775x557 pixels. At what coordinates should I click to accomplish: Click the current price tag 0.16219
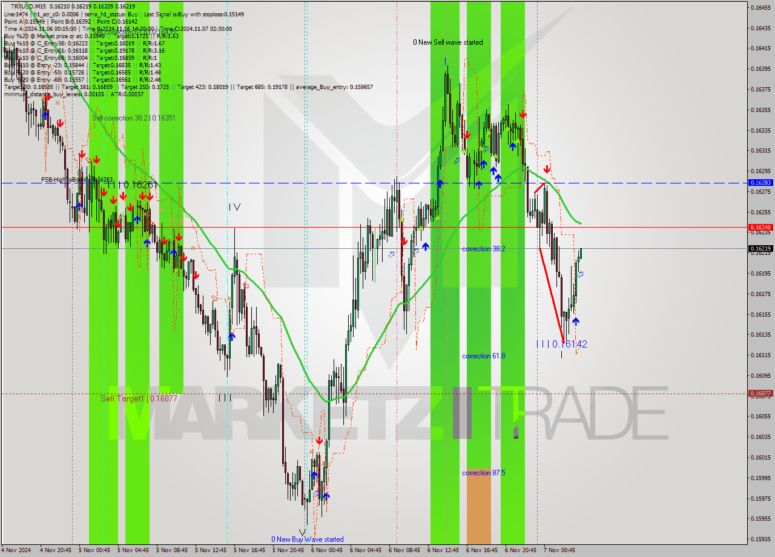click(760, 248)
